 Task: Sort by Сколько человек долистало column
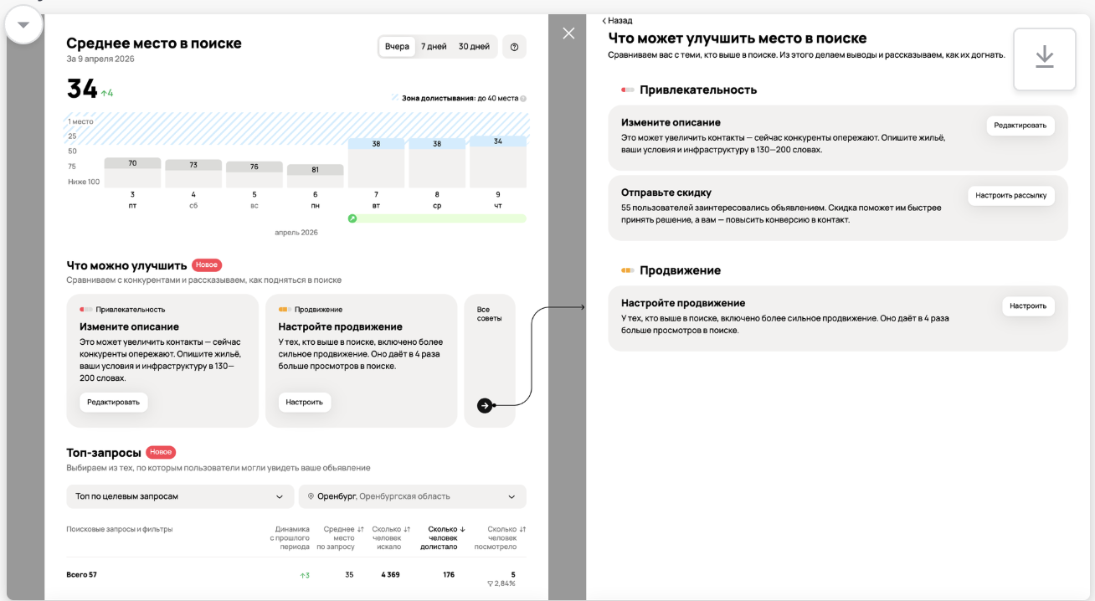click(443, 537)
